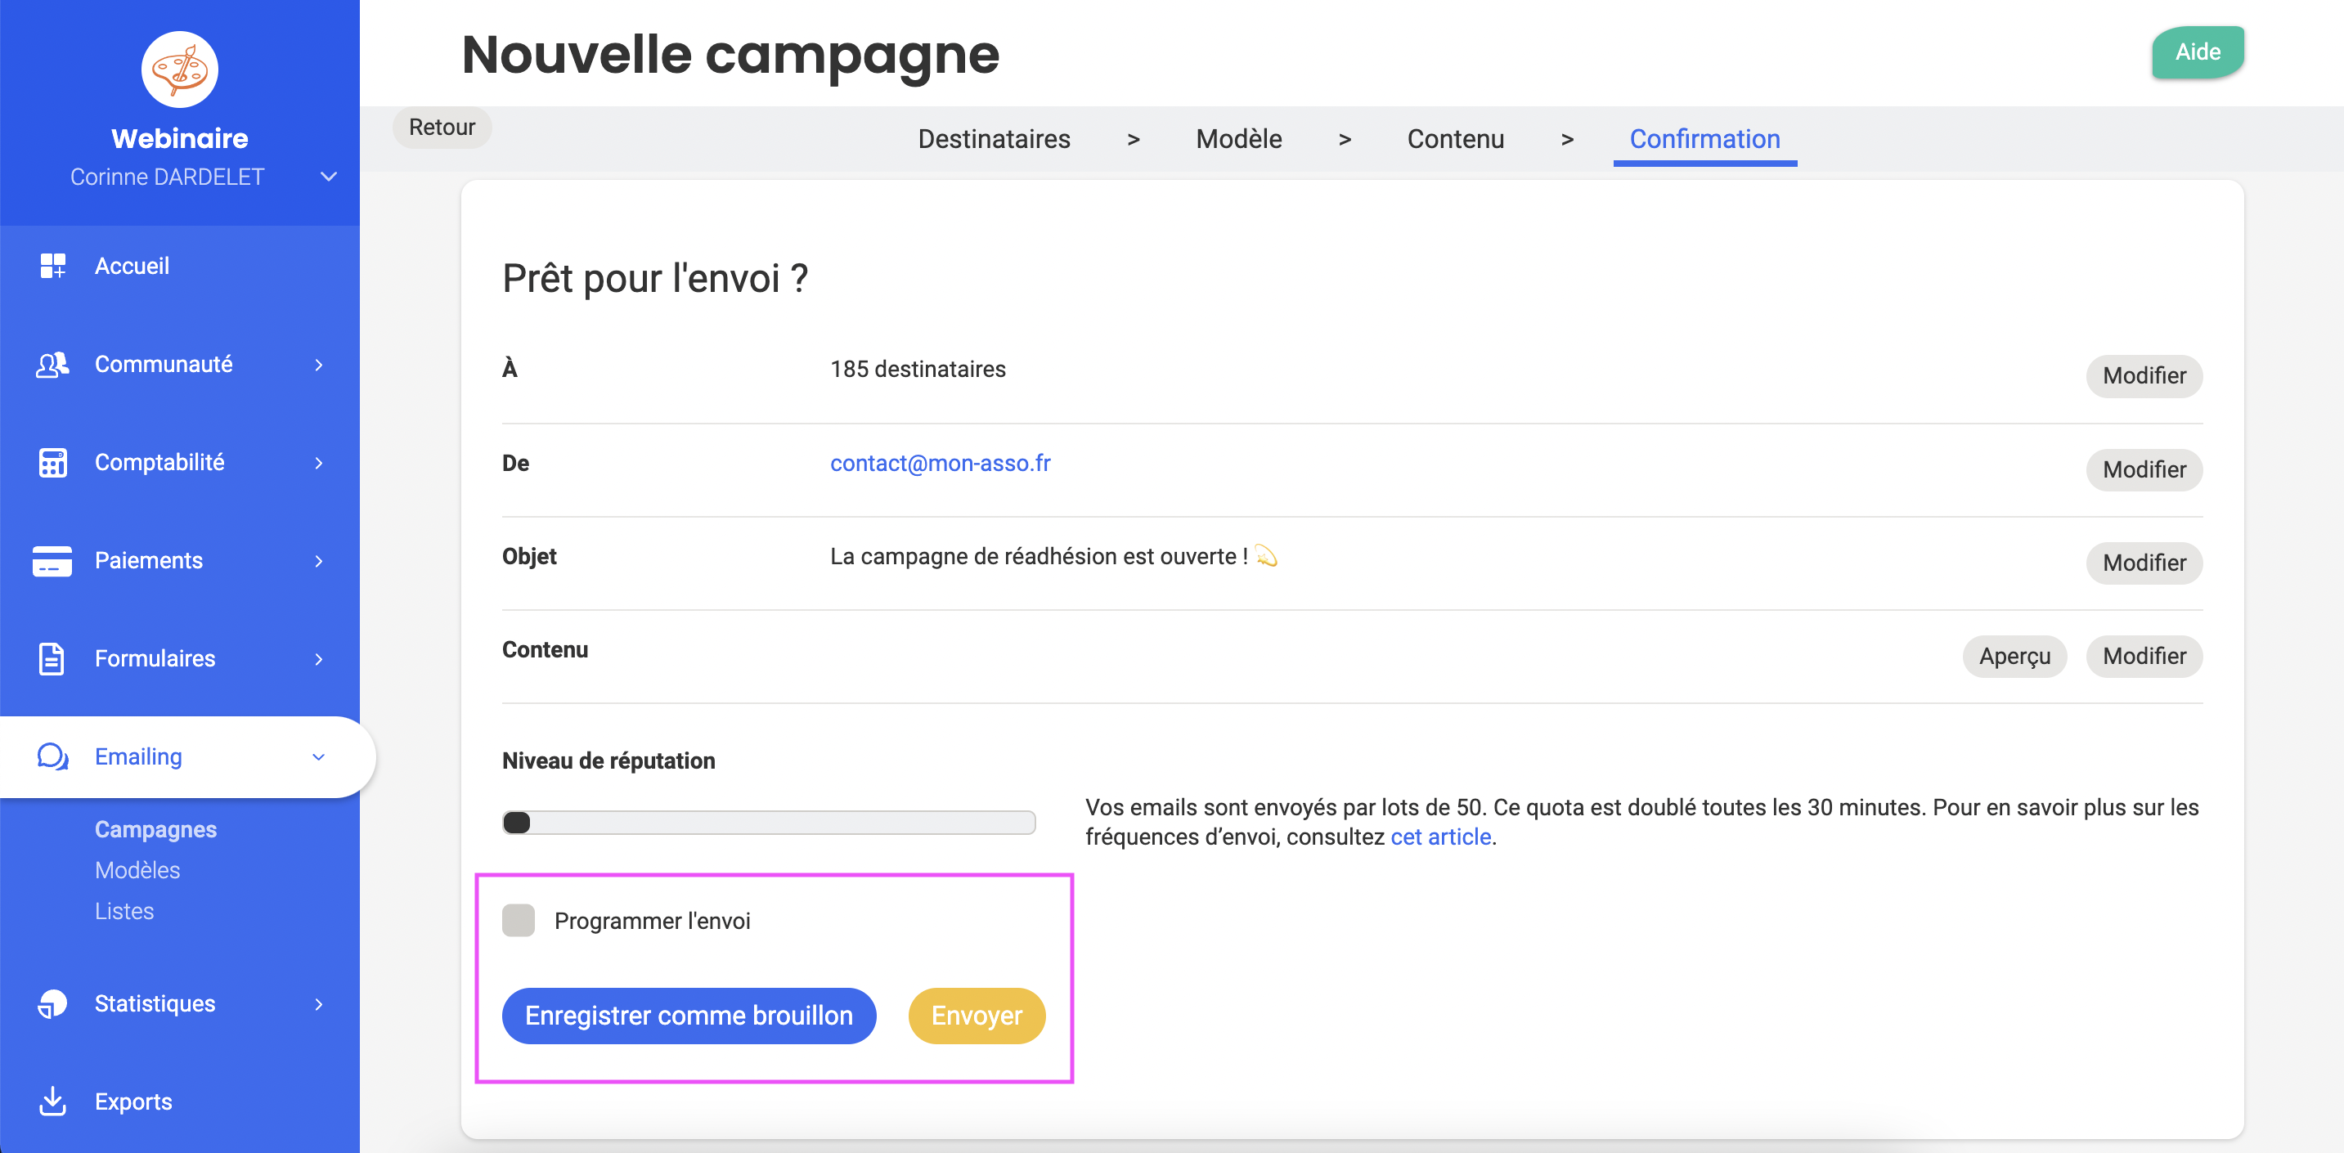Expand the Statistiques submenu arrow
Image resolution: width=2344 pixels, height=1153 pixels.
point(318,1003)
